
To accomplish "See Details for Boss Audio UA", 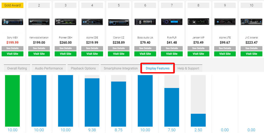I will [145, 48].
